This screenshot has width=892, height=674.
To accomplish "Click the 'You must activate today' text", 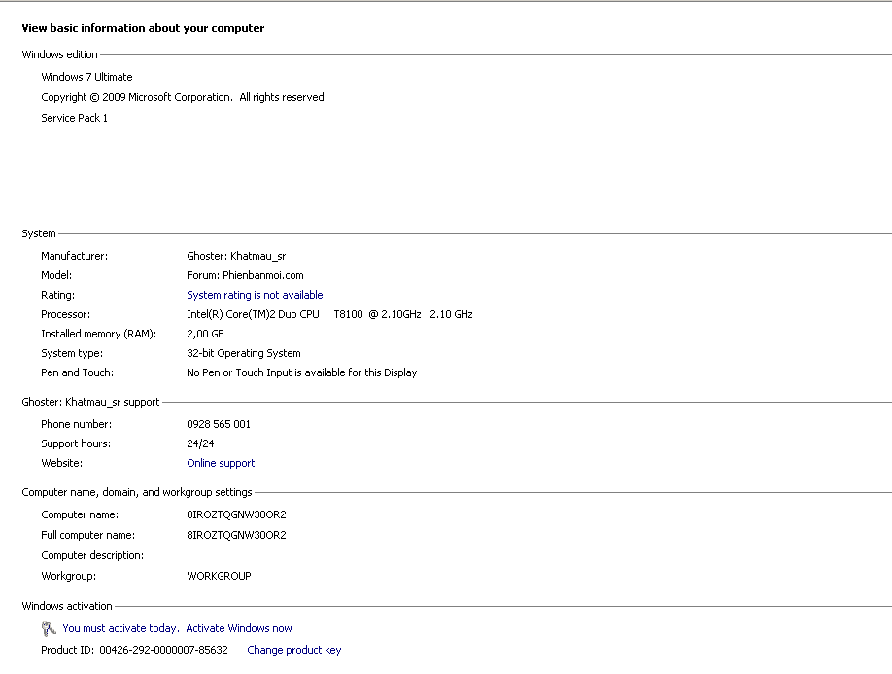I will point(120,628).
